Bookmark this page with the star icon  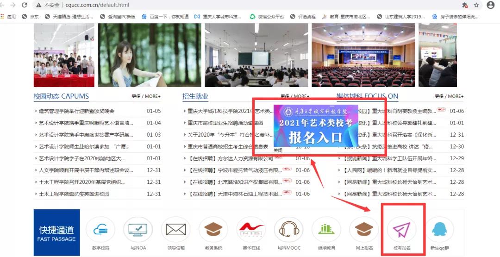click(x=476, y=5)
